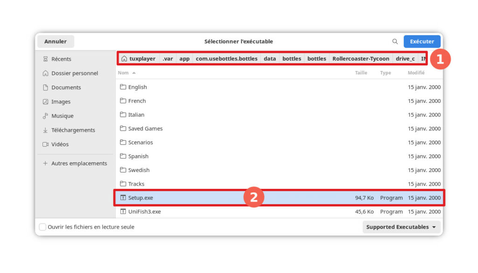Enable Ouvrir les fichiers en lecture seule

[x=43, y=227]
